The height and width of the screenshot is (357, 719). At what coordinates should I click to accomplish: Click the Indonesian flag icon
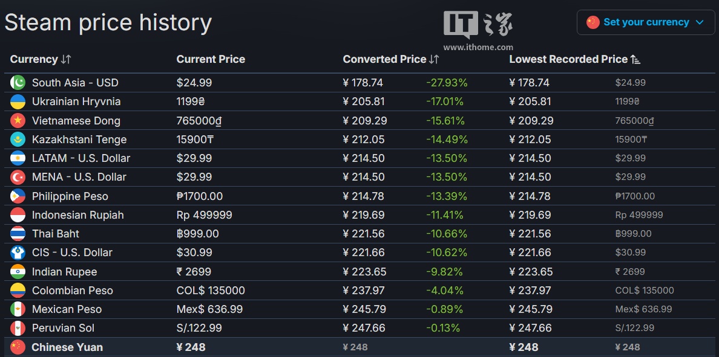pyautogui.click(x=18, y=215)
